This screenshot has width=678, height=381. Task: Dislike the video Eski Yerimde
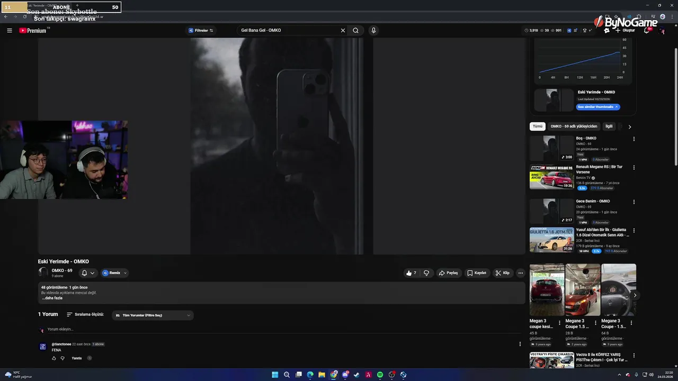[x=426, y=273]
